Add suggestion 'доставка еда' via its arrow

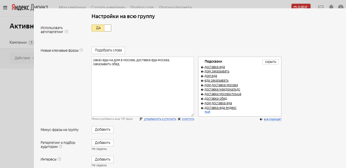pos(202,67)
